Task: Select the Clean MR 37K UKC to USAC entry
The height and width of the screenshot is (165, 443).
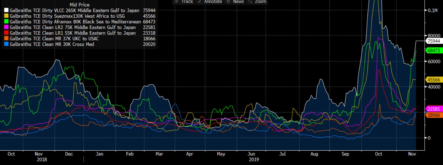Action: pos(54,39)
